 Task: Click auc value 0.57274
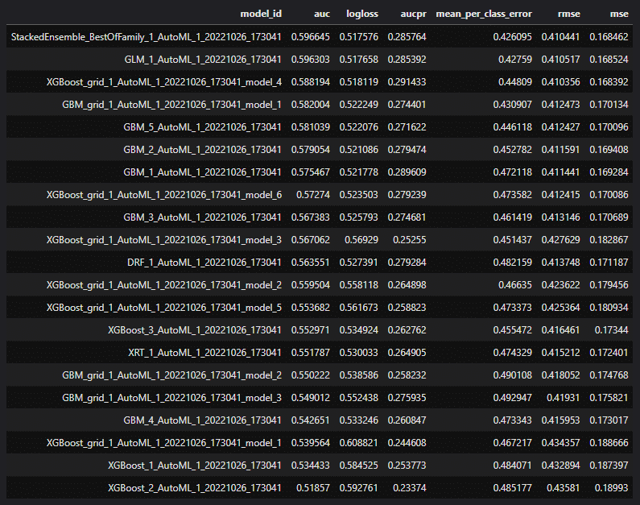point(313,195)
